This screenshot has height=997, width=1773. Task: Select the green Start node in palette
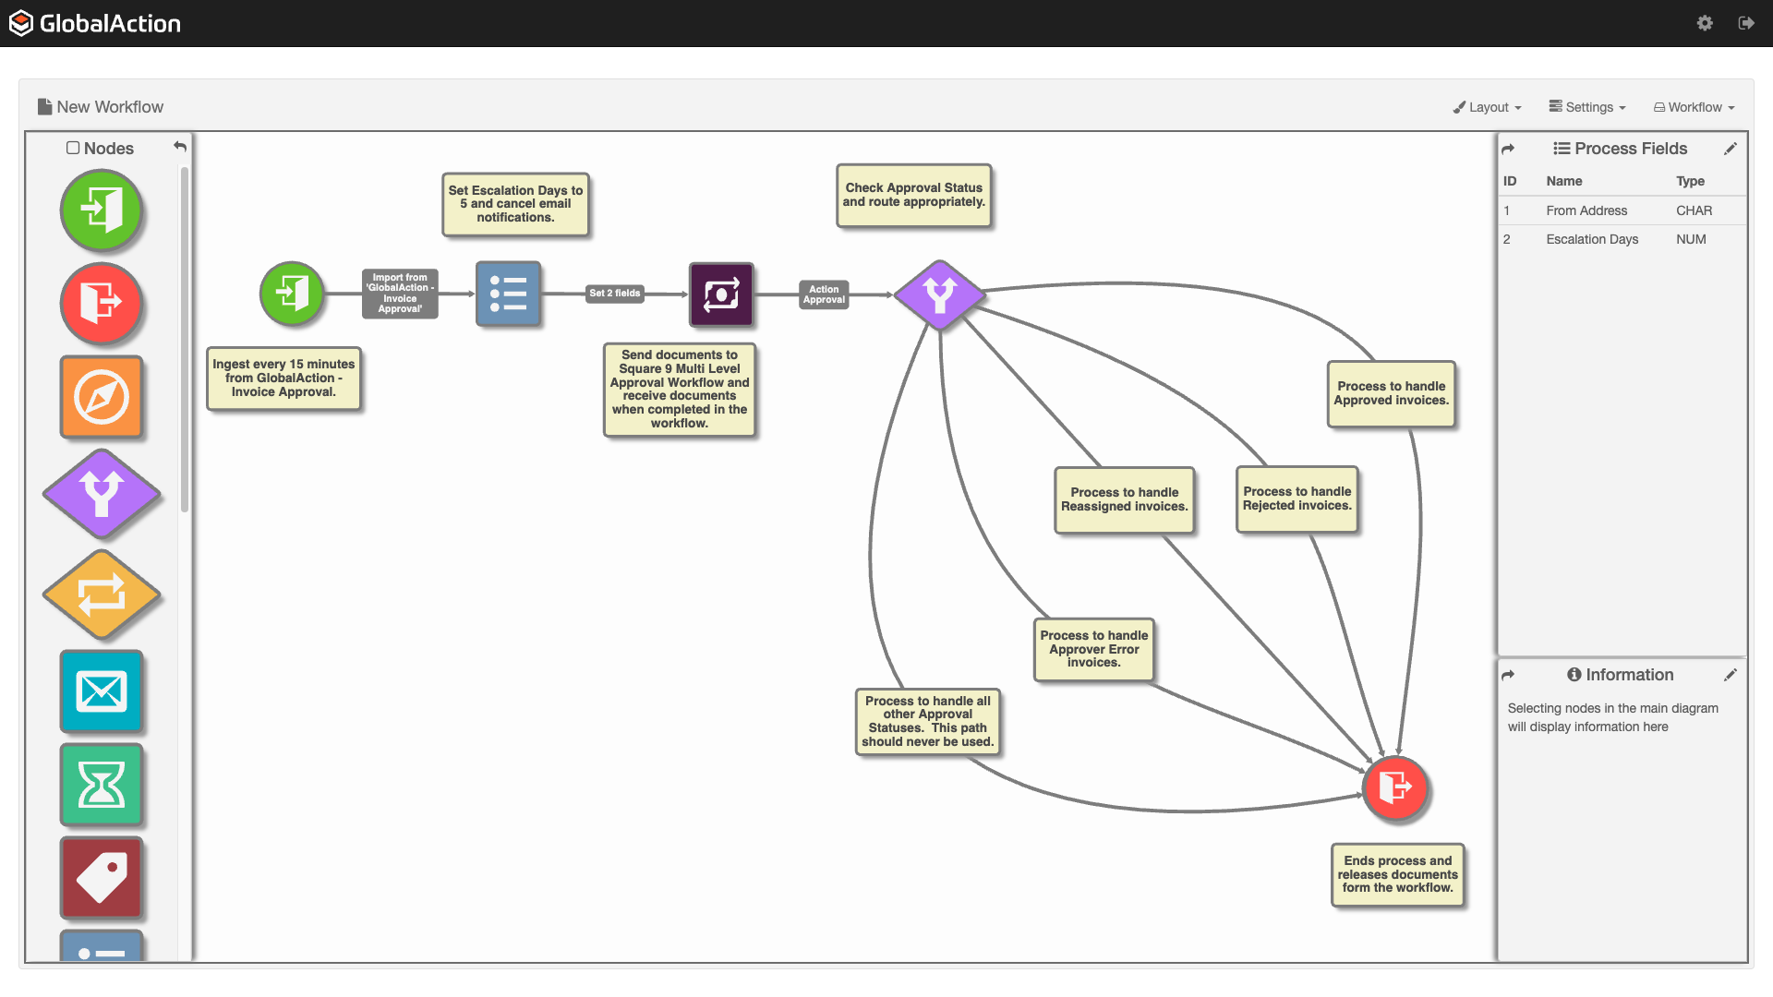point(101,210)
